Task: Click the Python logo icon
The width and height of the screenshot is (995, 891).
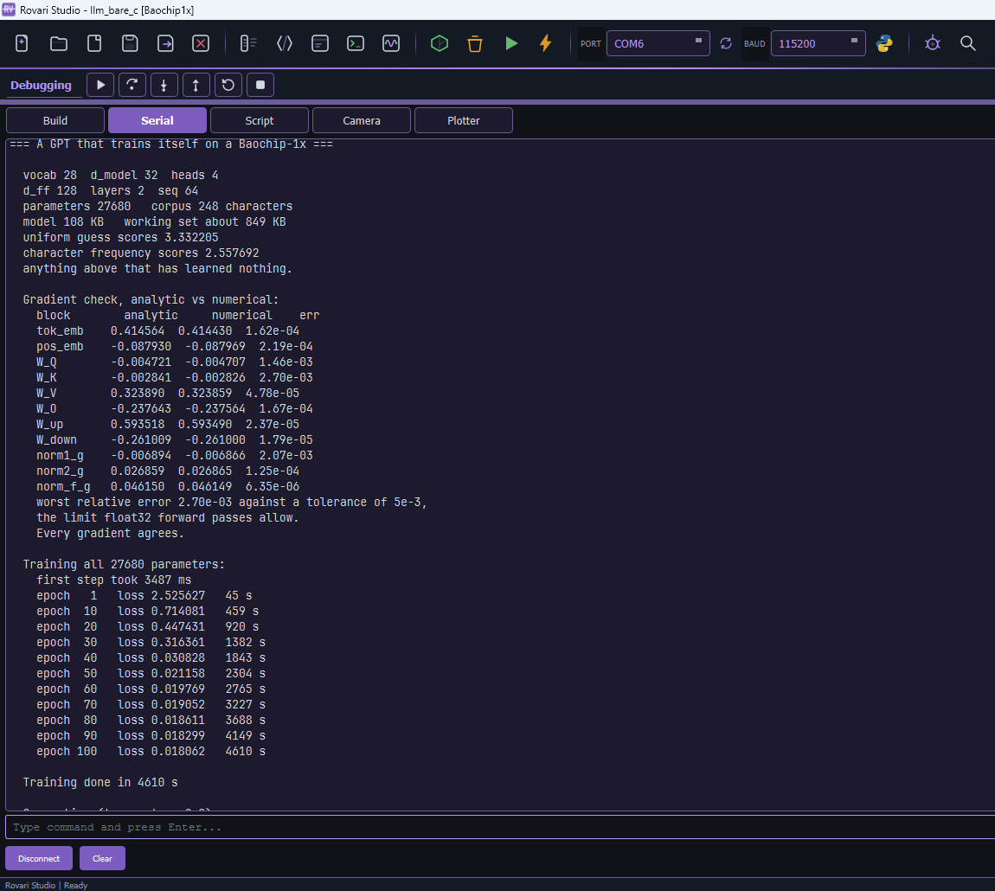Action: [x=884, y=43]
